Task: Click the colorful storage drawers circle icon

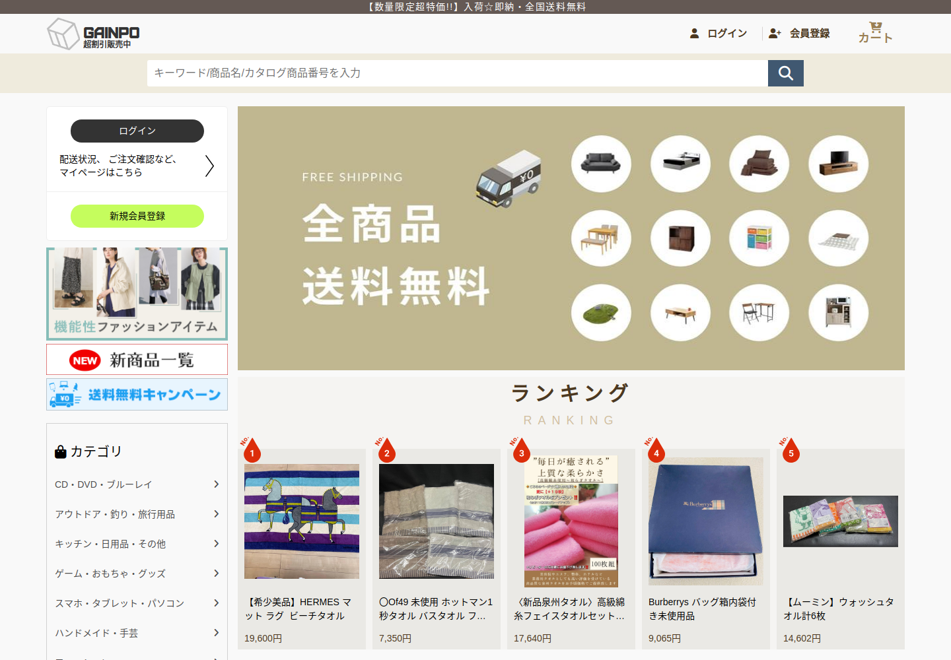Action: point(759,238)
